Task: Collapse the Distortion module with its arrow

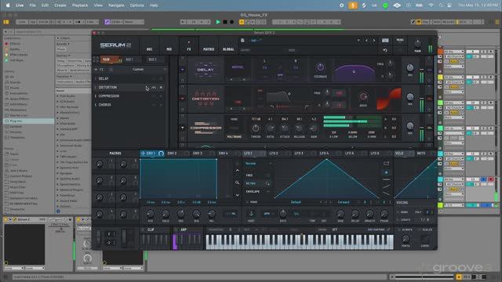Action: click(183, 99)
